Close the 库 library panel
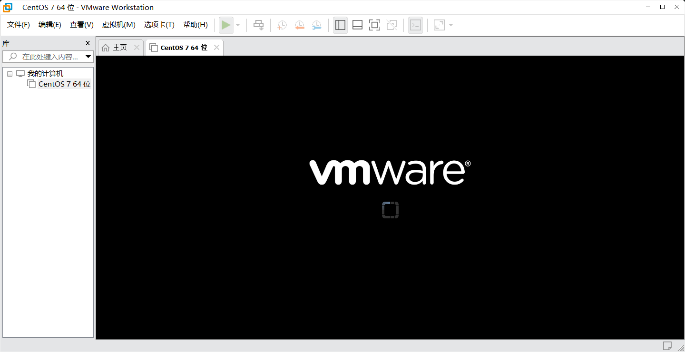 (x=88, y=43)
